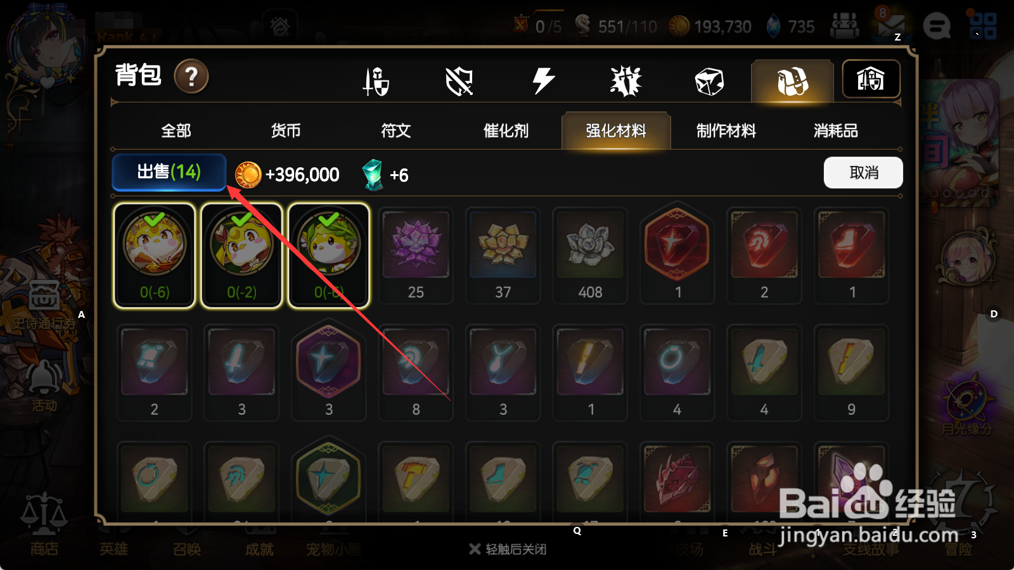Viewport: 1014px width, 570px height.
Task: Deselect the third checked green-leaf pet item
Action: [x=329, y=255]
